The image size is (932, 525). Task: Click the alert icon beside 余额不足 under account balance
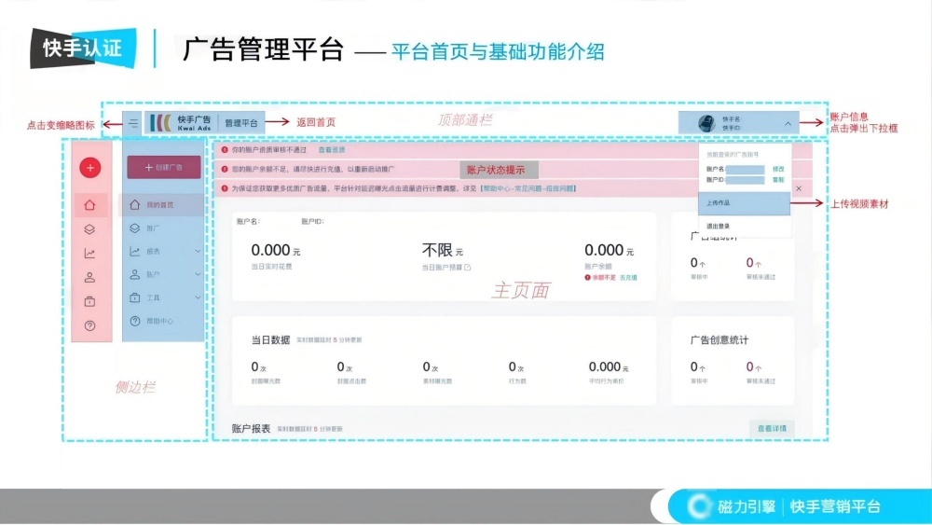(x=587, y=278)
